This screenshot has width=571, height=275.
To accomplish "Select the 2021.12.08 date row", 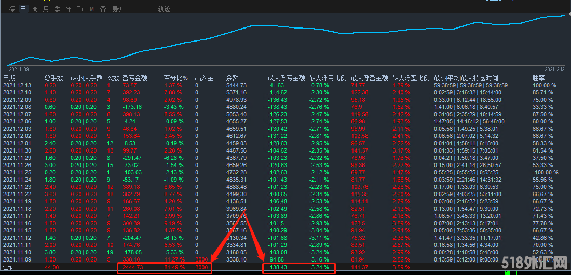I will click(17, 107).
